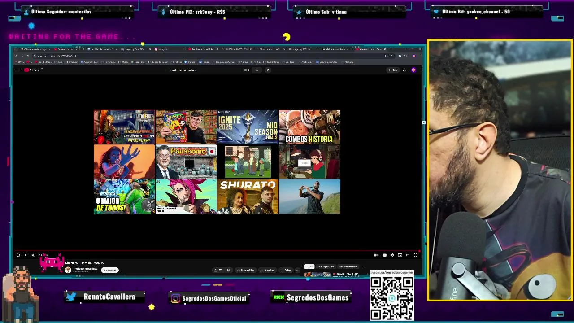Select the 'Séries de televisão' filter chip
This screenshot has width=574, height=323.
click(x=348, y=266)
